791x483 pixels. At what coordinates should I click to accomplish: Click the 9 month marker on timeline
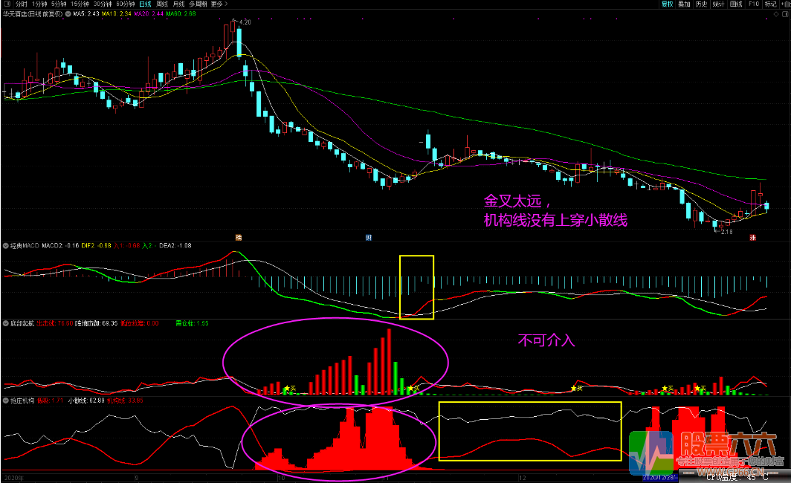click(x=136, y=478)
